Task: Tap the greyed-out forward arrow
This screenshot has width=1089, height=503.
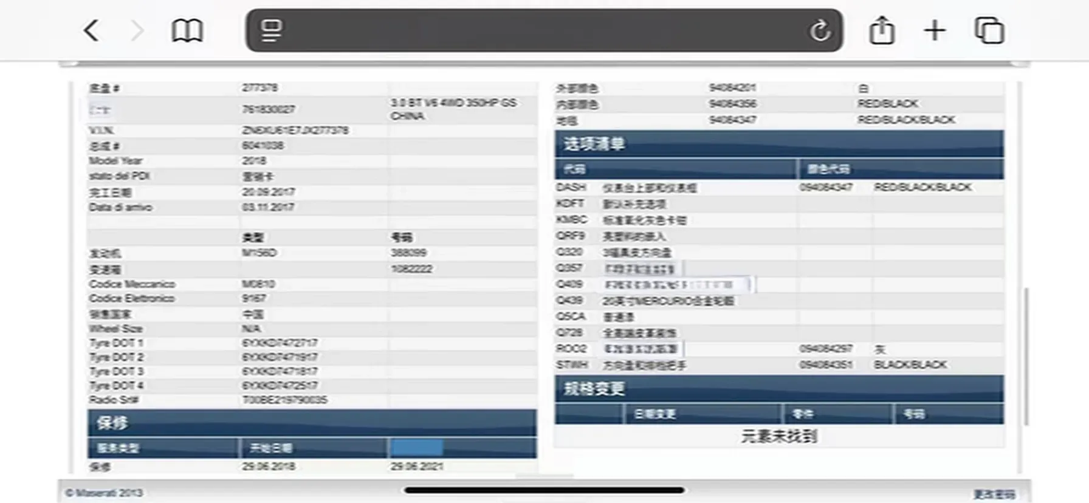Action: tap(138, 30)
